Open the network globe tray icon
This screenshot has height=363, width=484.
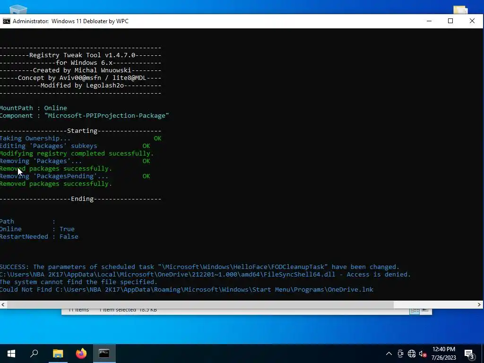tap(412, 354)
